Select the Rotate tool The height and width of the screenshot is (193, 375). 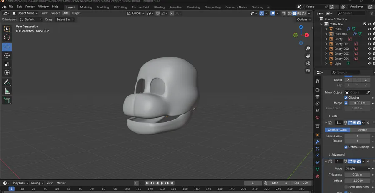coord(7,55)
